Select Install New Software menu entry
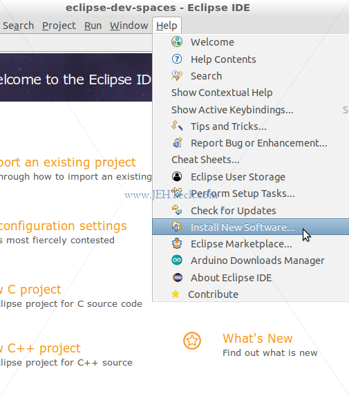This screenshot has height=396, width=349. [250, 227]
